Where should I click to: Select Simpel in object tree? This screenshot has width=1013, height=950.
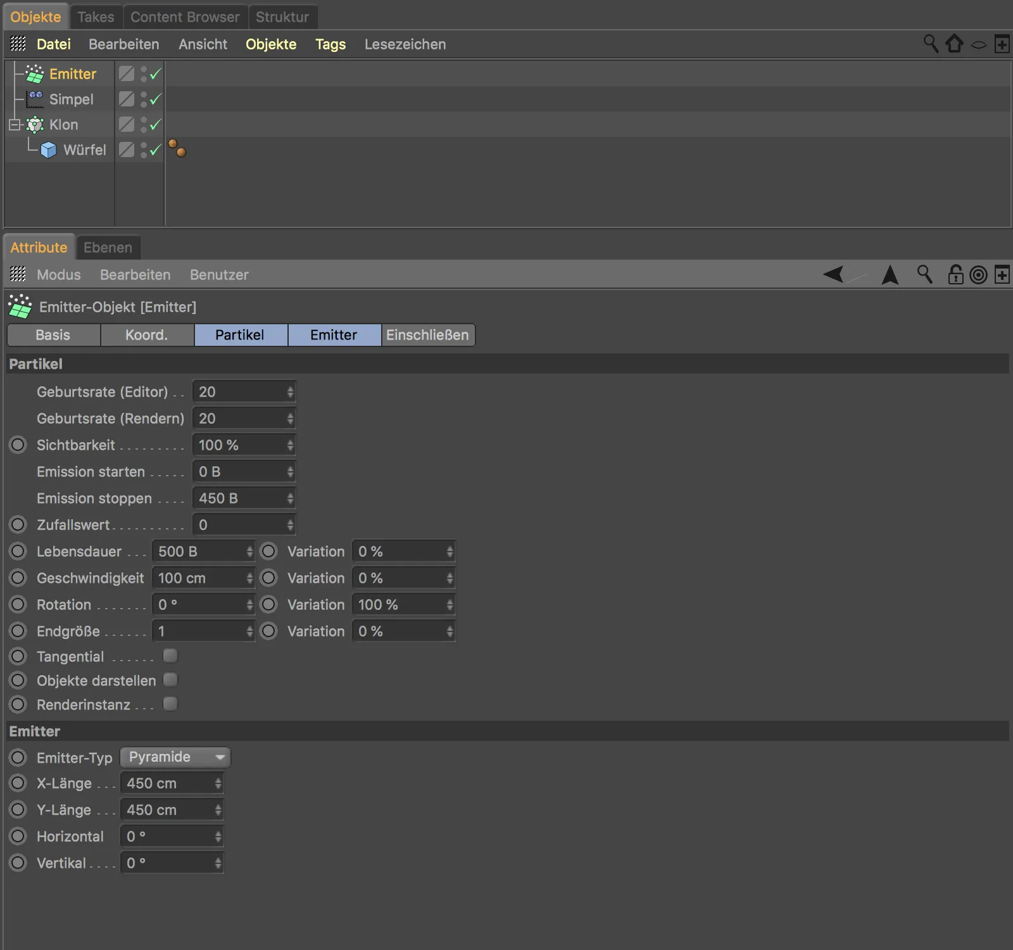[x=71, y=99]
